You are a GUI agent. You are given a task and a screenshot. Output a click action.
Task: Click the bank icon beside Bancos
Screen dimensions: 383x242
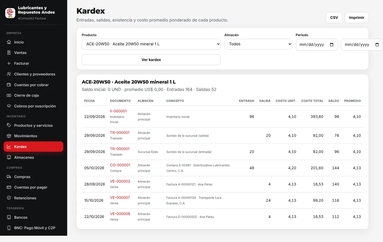coord(9,218)
